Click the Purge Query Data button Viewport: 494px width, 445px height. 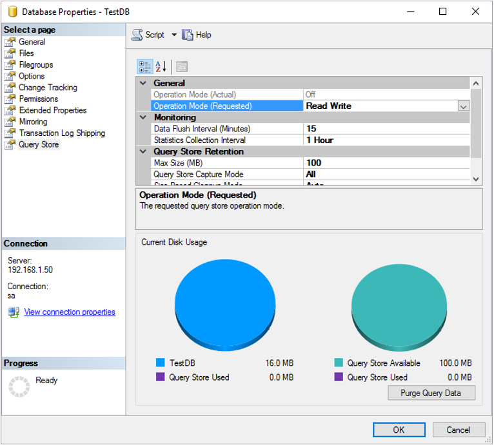tap(432, 393)
